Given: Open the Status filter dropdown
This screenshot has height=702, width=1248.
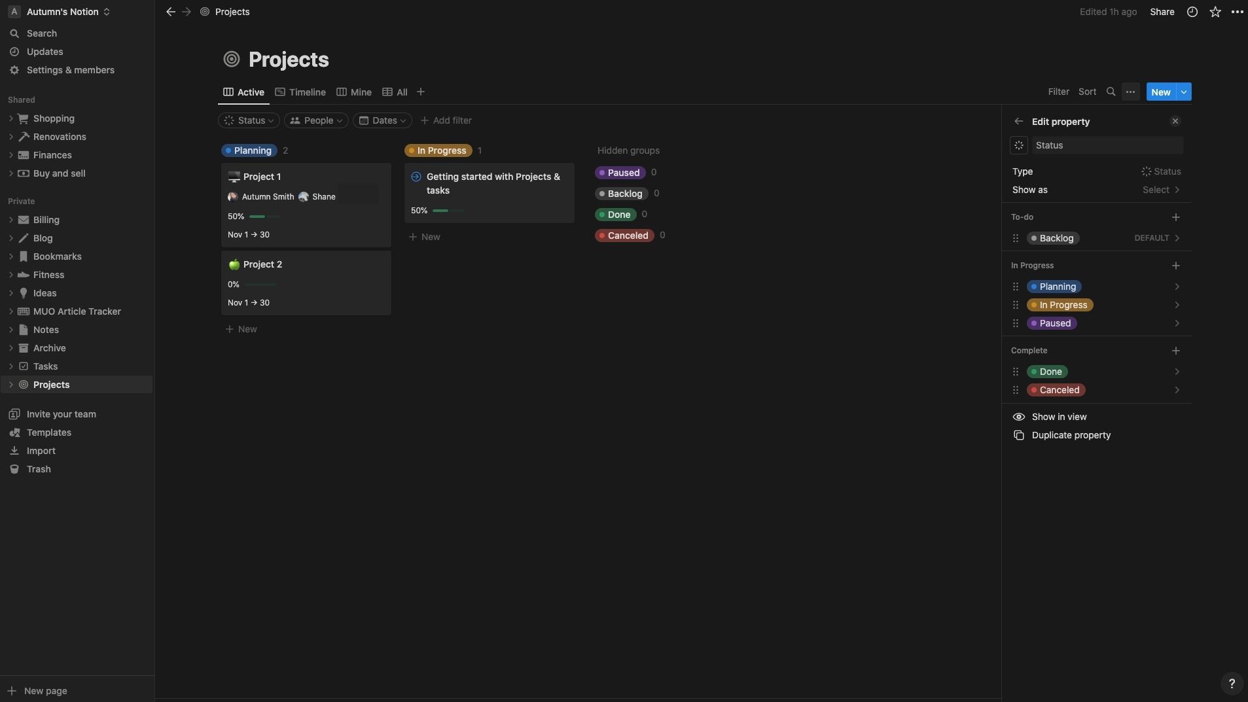Looking at the screenshot, I should (x=249, y=120).
